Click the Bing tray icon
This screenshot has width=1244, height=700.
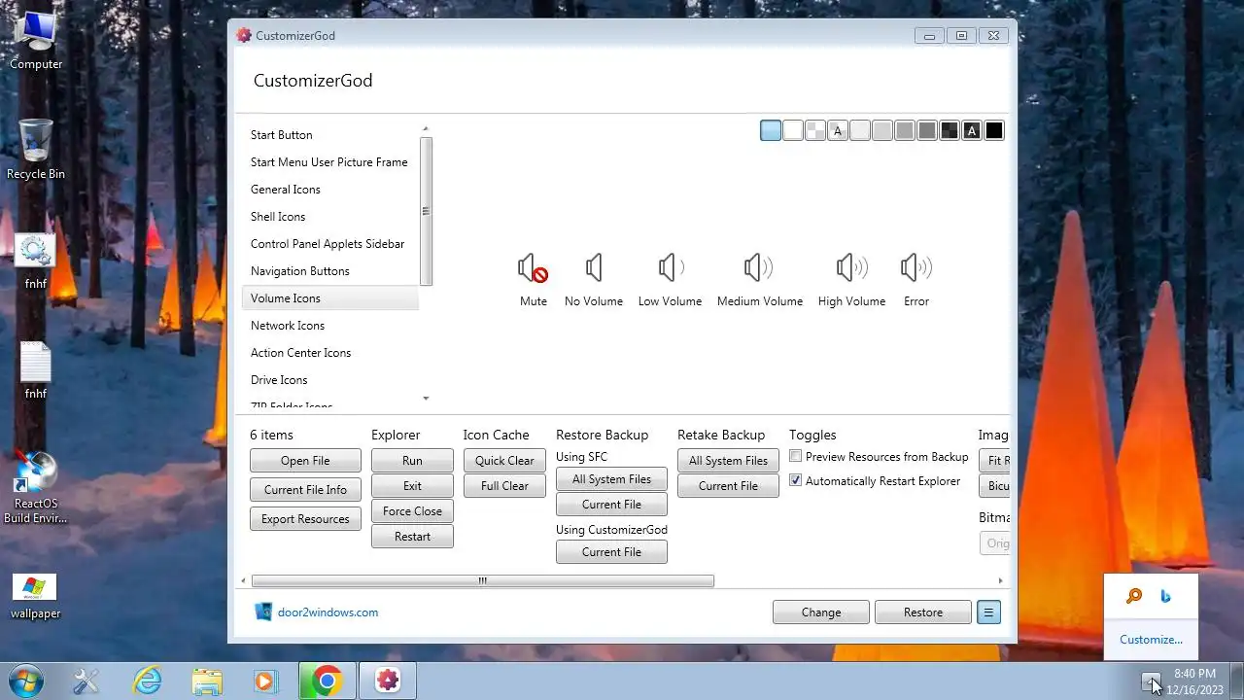point(1166,596)
